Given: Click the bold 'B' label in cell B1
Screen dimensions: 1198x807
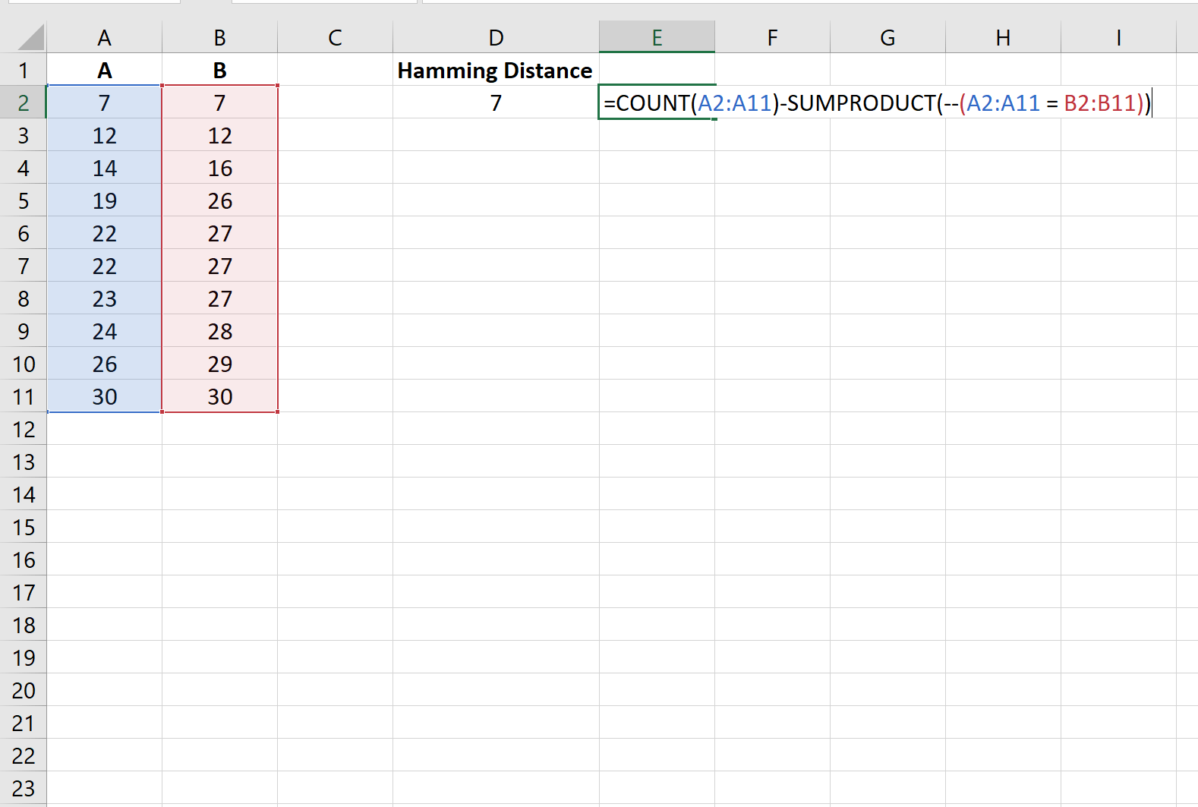Looking at the screenshot, I should coord(220,70).
